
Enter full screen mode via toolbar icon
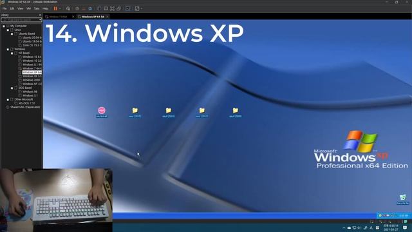point(112,8)
